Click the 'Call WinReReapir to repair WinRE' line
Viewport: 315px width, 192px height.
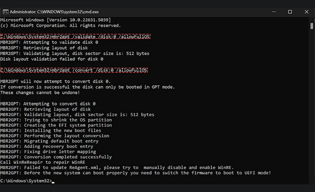pyautogui.click(x=43, y=162)
